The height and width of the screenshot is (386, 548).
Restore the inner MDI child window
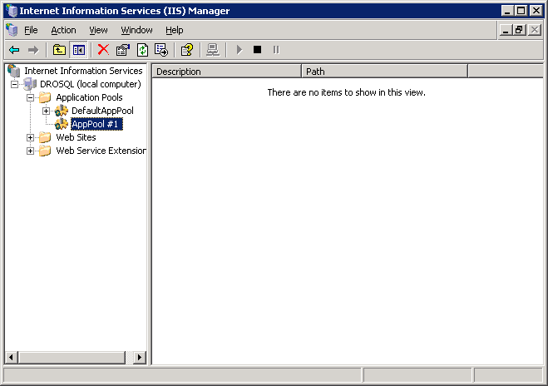point(519,30)
